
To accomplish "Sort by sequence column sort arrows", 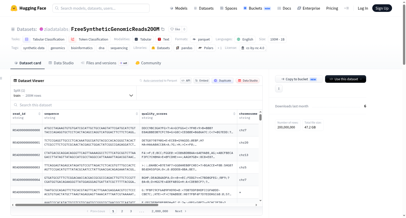I will click(x=137, y=114).
